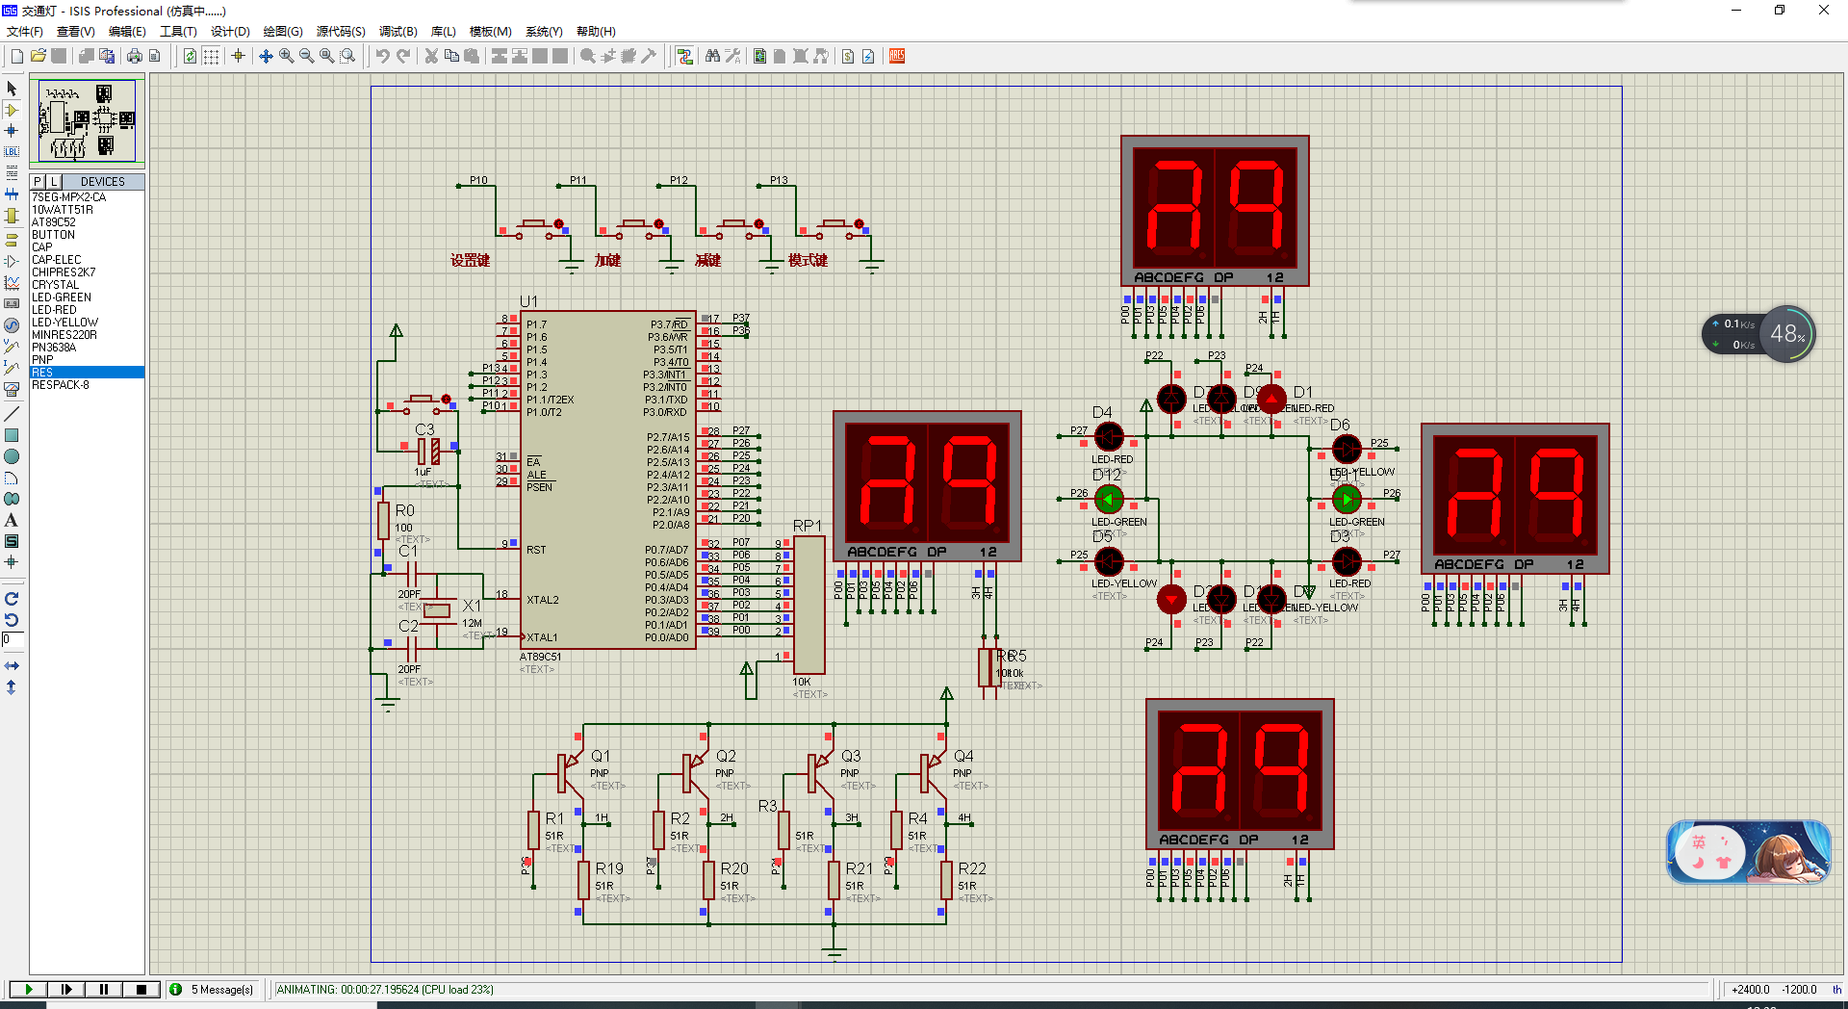This screenshot has width=1848, height=1009.
Task: Open the 源代码(S) menu
Action: pyautogui.click(x=341, y=32)
